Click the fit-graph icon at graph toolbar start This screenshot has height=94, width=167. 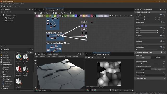click(35, 13)
